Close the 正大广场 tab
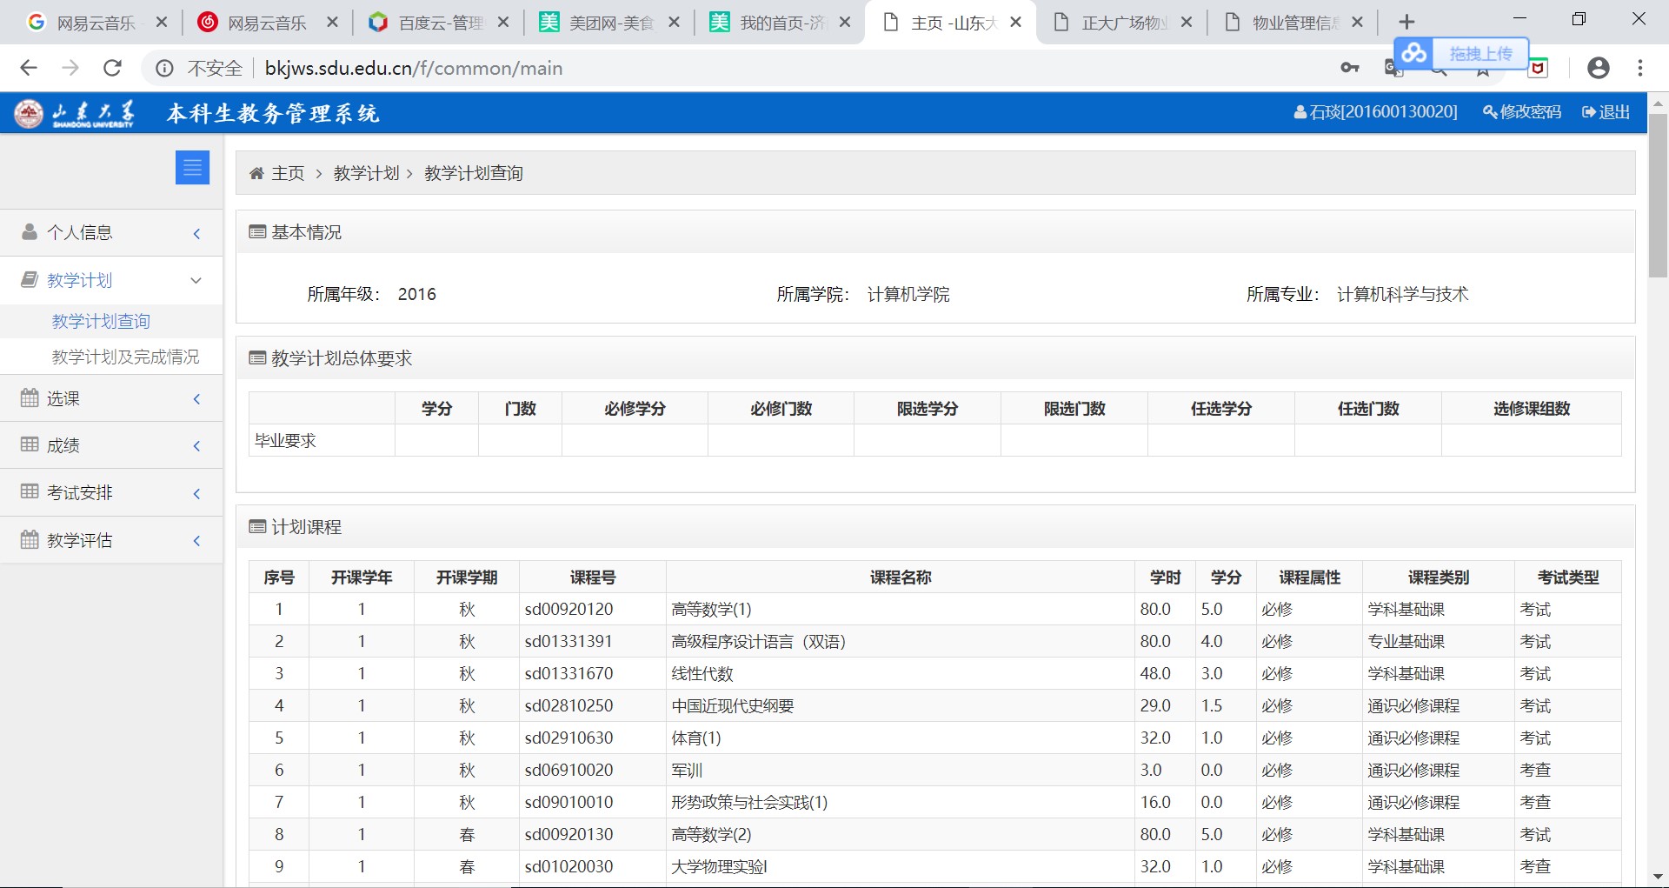This screenshot has height=888, width=1669. click(1186, 23)
